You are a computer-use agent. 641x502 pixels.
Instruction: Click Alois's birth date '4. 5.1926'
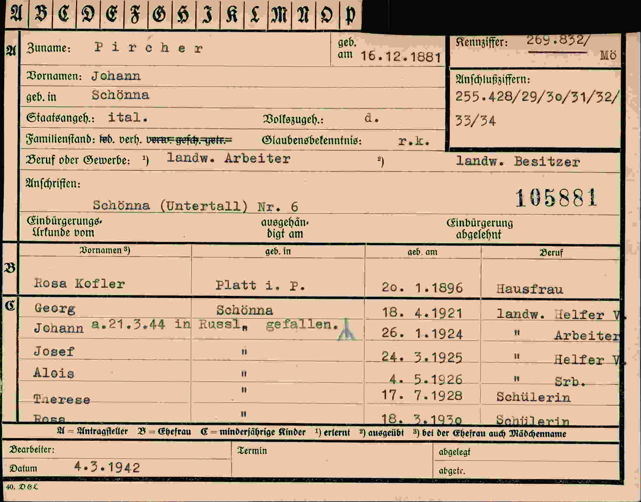pos(426,379)
